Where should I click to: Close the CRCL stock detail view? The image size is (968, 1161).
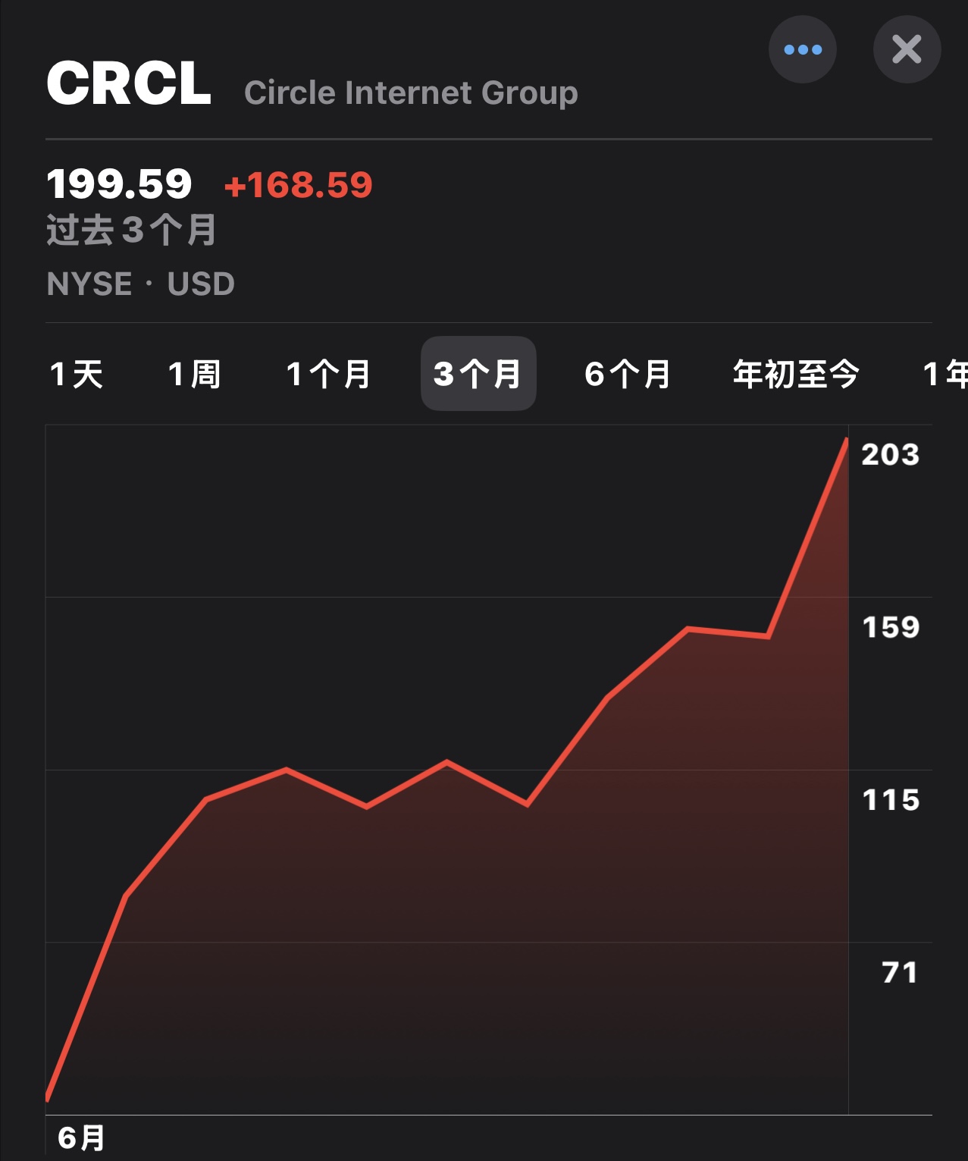click(x=907, y=49)
